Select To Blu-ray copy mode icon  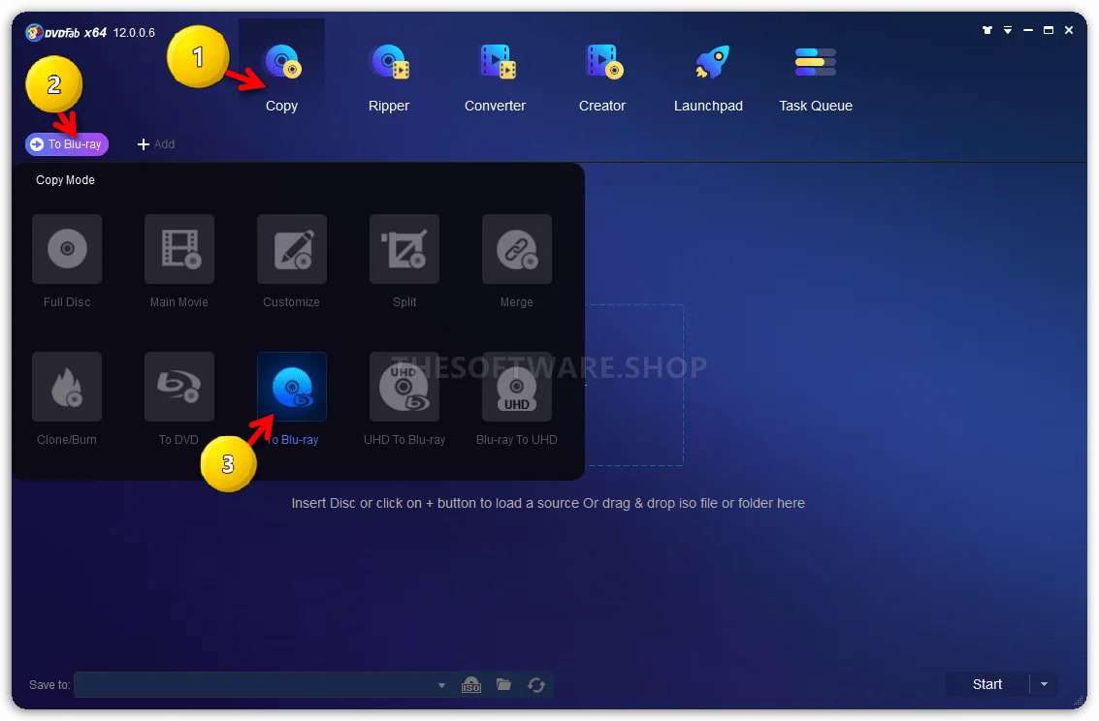pos(292,387)
